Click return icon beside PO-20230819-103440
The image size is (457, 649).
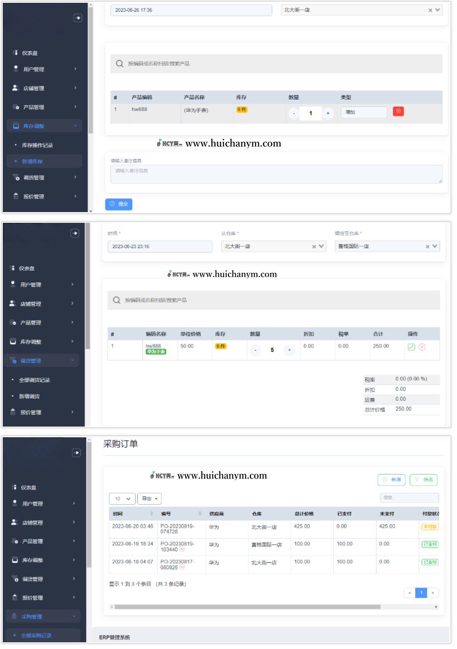182,549
